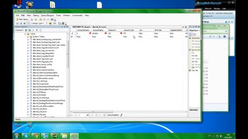Viewport: 248px width, 139px height.
Task: Open Skype from the taskbar
Action: coord(26,136)
